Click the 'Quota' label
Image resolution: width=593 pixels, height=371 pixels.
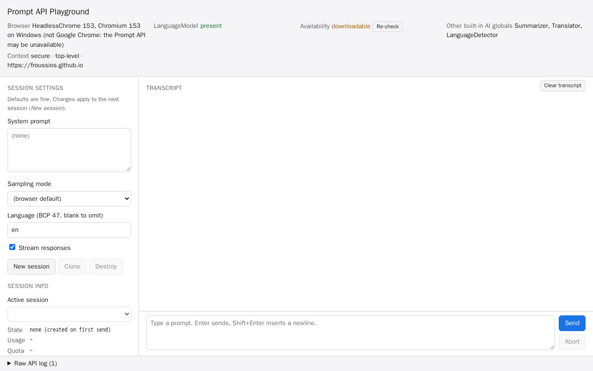[16, 351]
